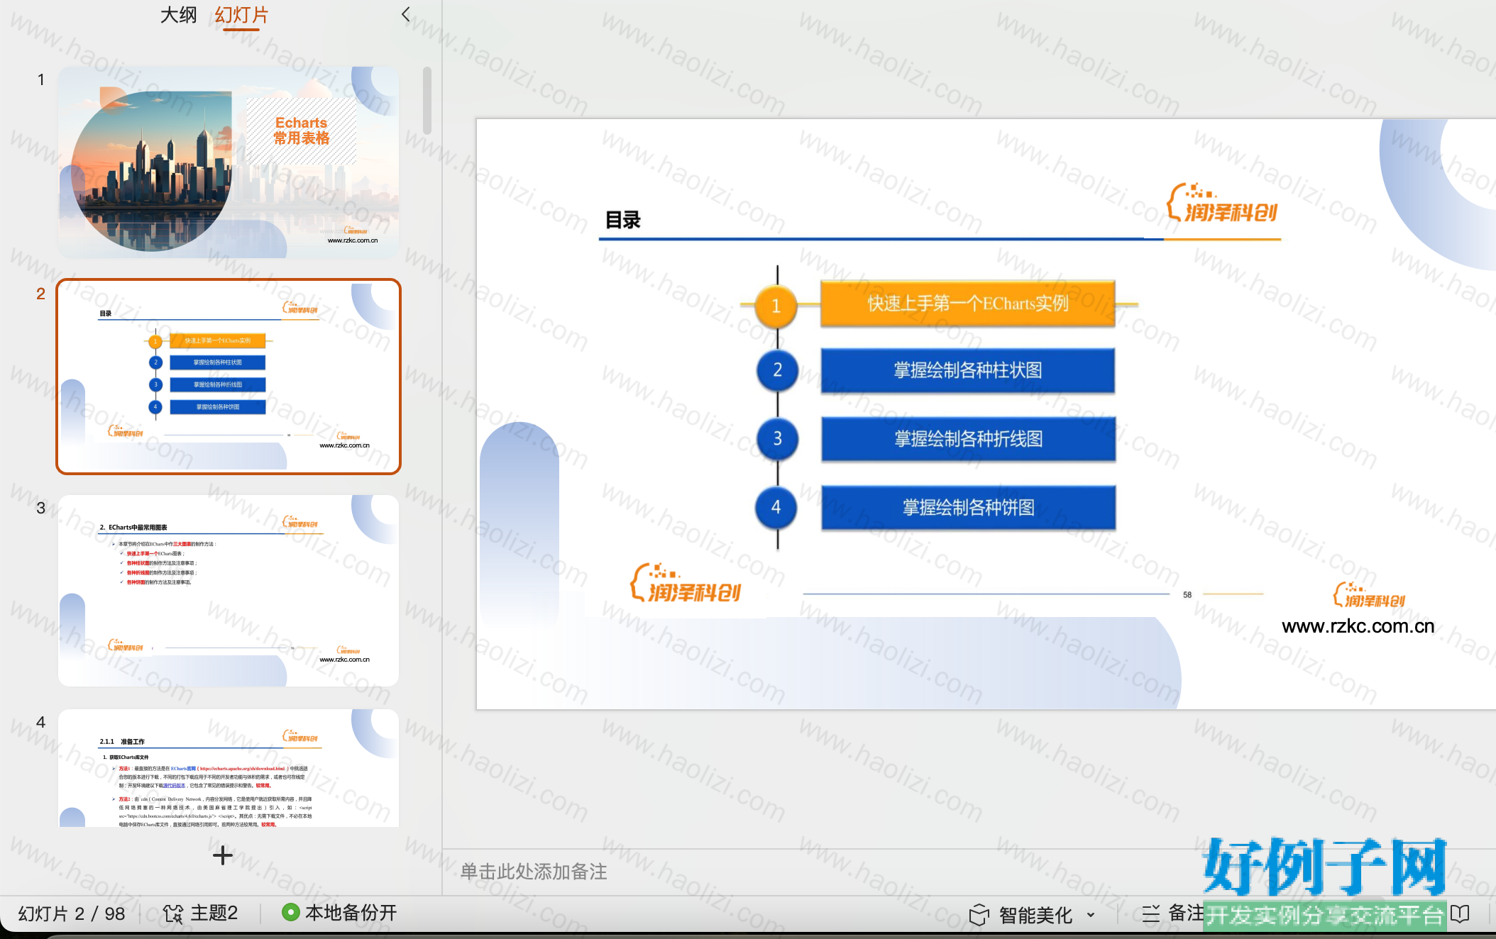
Task: Expand the 智能美化 dropdown arrow
Action: tap(1091, 915)
